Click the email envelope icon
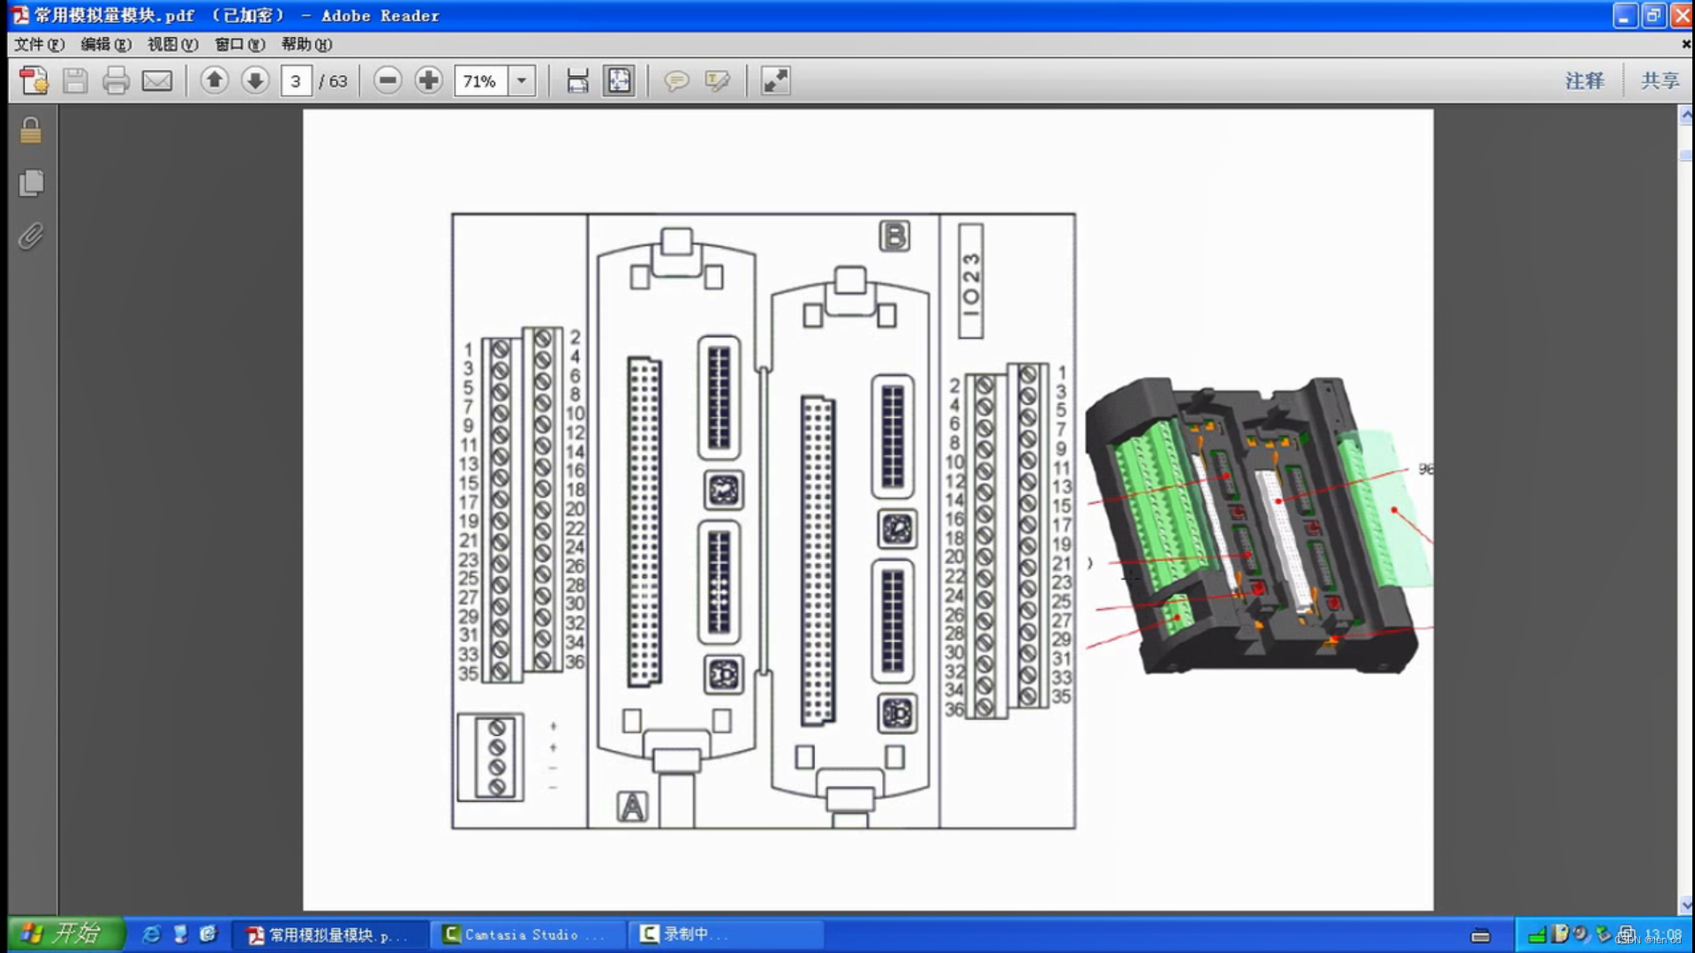1695x953 pixels. (x=157, y=81)
